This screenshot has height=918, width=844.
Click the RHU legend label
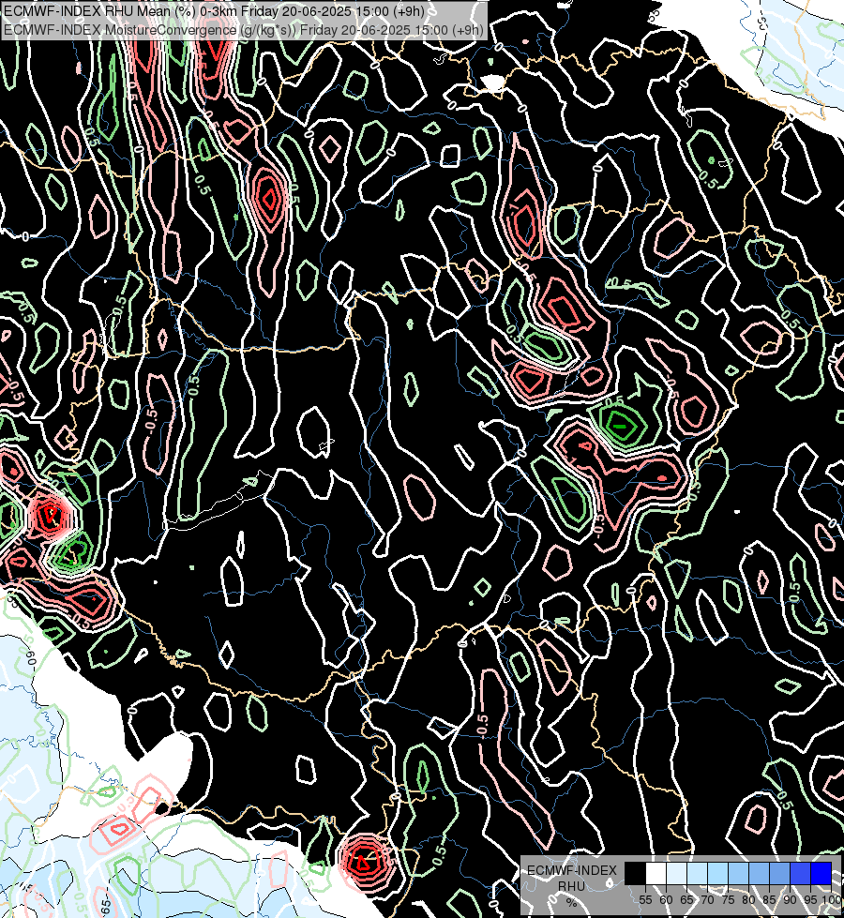point(571,886)
